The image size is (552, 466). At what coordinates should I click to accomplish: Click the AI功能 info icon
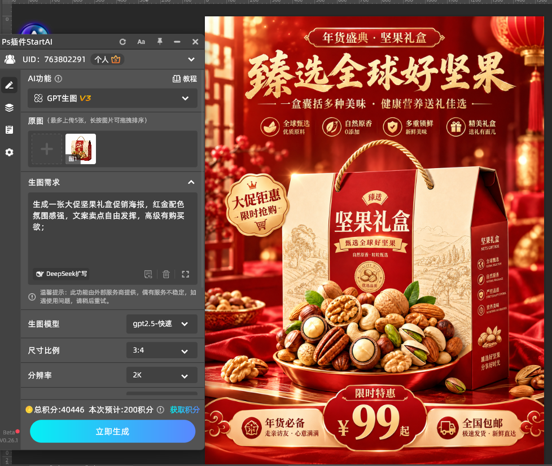point(59,79)
